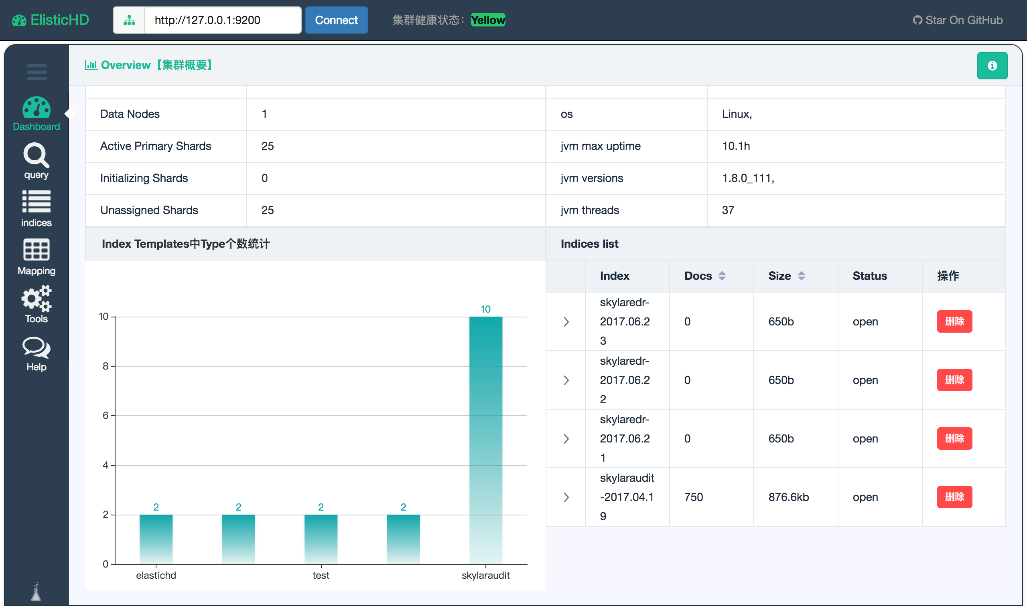Open the Tools gears sidebar item
The width and height of the screenshot is (1027, 606).
tap(37, 305)
